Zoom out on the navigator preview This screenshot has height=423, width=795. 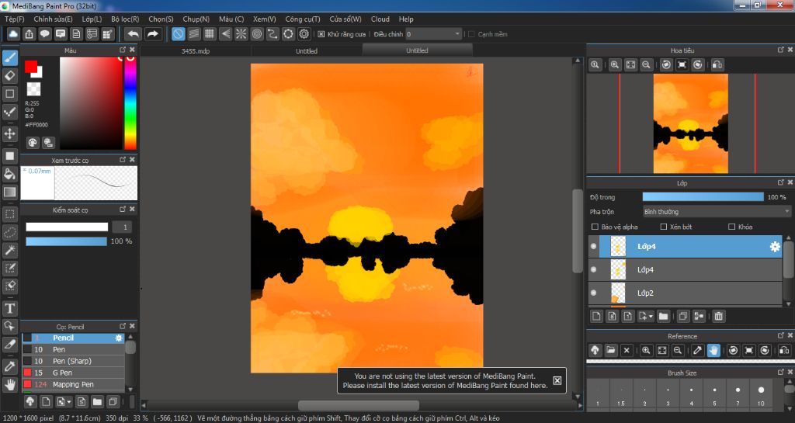(x=646, y=64)
